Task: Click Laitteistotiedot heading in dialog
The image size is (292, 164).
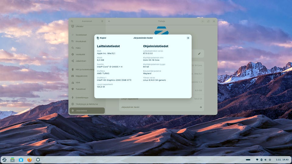Action: click(108, 46)
